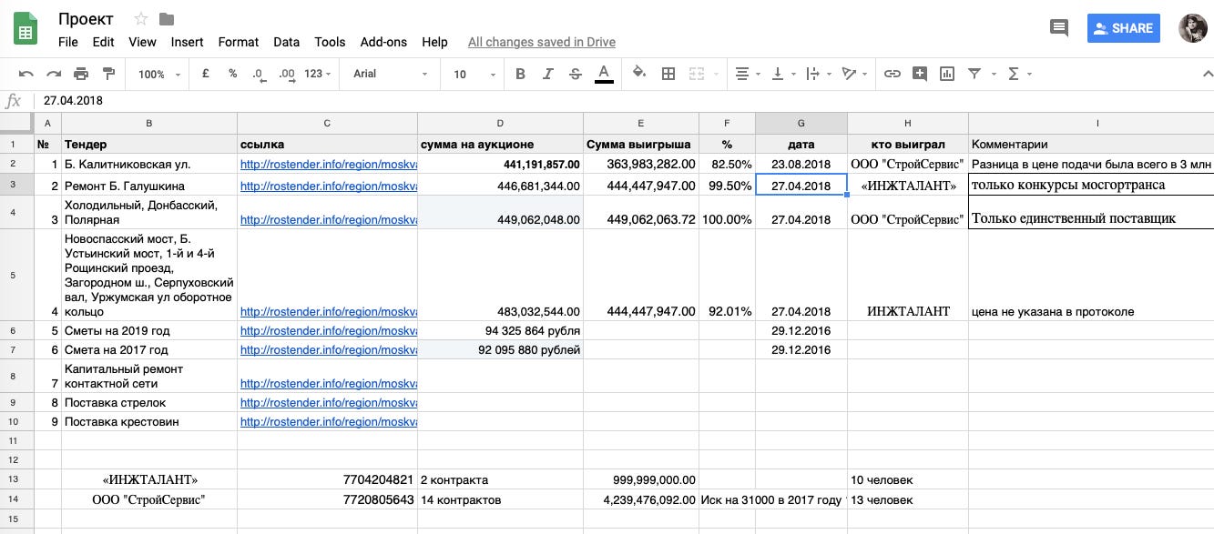This screenshot has height=534, width=1214.
Task: Select the cell 'цена не указана в протоколе'
Action: (x=1091, y=275)
